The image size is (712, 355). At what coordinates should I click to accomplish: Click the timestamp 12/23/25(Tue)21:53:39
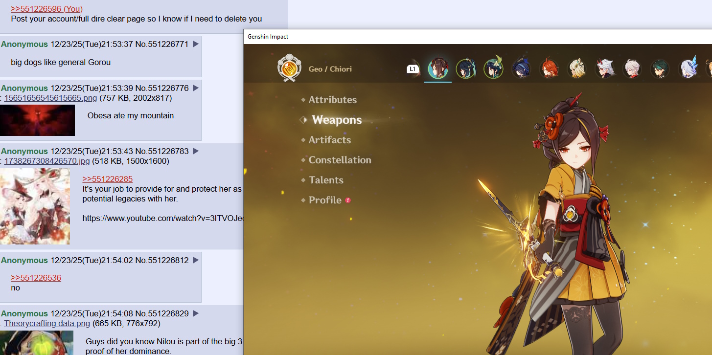coord(92,88)
